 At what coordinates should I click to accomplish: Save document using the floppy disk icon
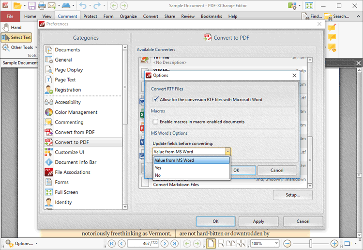coord(31,5)
